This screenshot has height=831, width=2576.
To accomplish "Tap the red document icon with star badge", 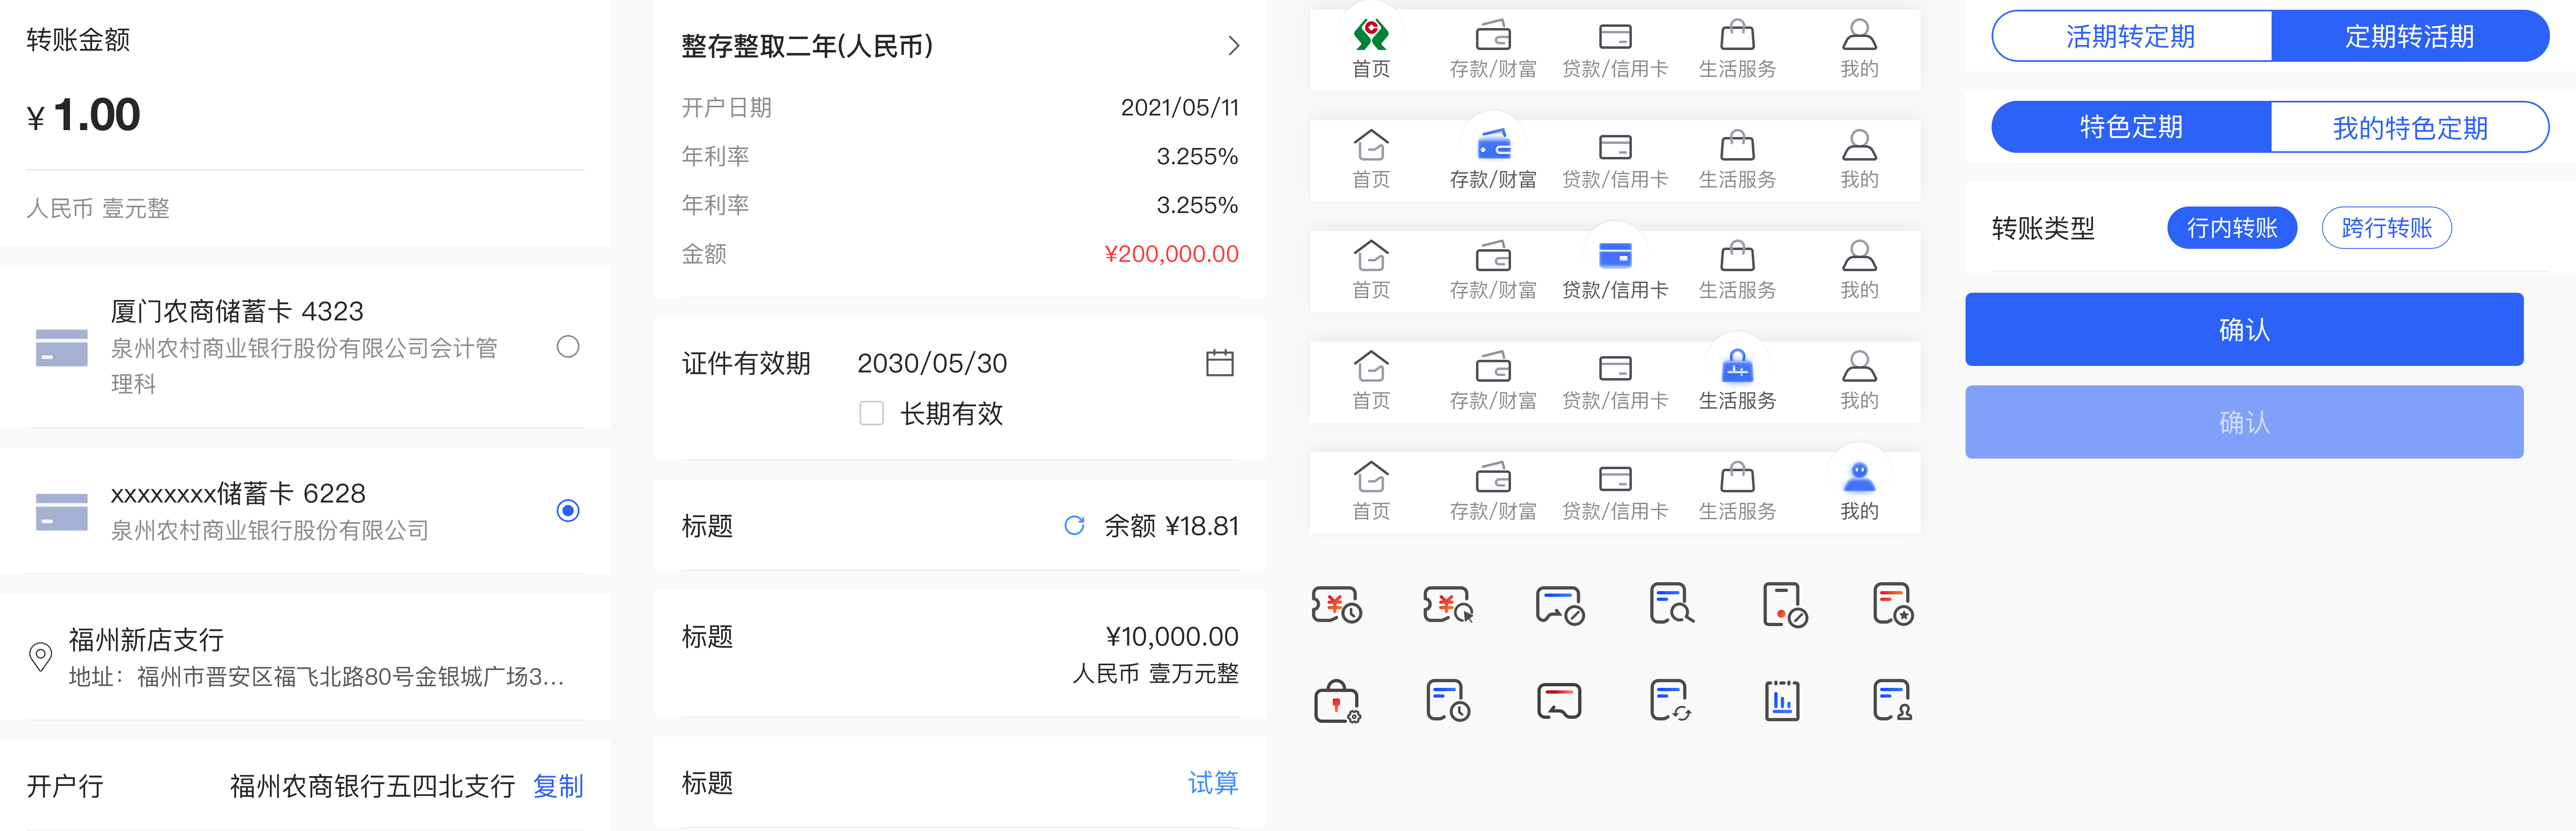I will click(x=1893, y=603).
